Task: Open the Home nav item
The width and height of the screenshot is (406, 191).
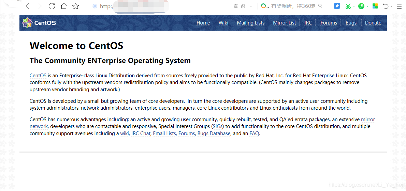Action: (203, 23)
